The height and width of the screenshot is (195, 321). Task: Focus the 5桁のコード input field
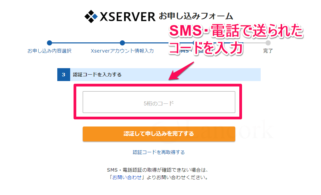coord(159,102)
